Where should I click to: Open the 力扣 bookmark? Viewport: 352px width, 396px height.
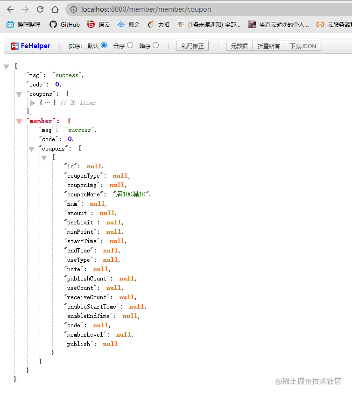(x=158, y=24)
